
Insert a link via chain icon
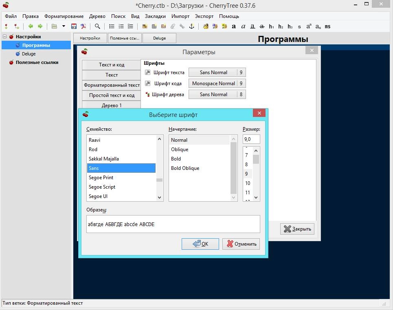click(x=182, y=26)
